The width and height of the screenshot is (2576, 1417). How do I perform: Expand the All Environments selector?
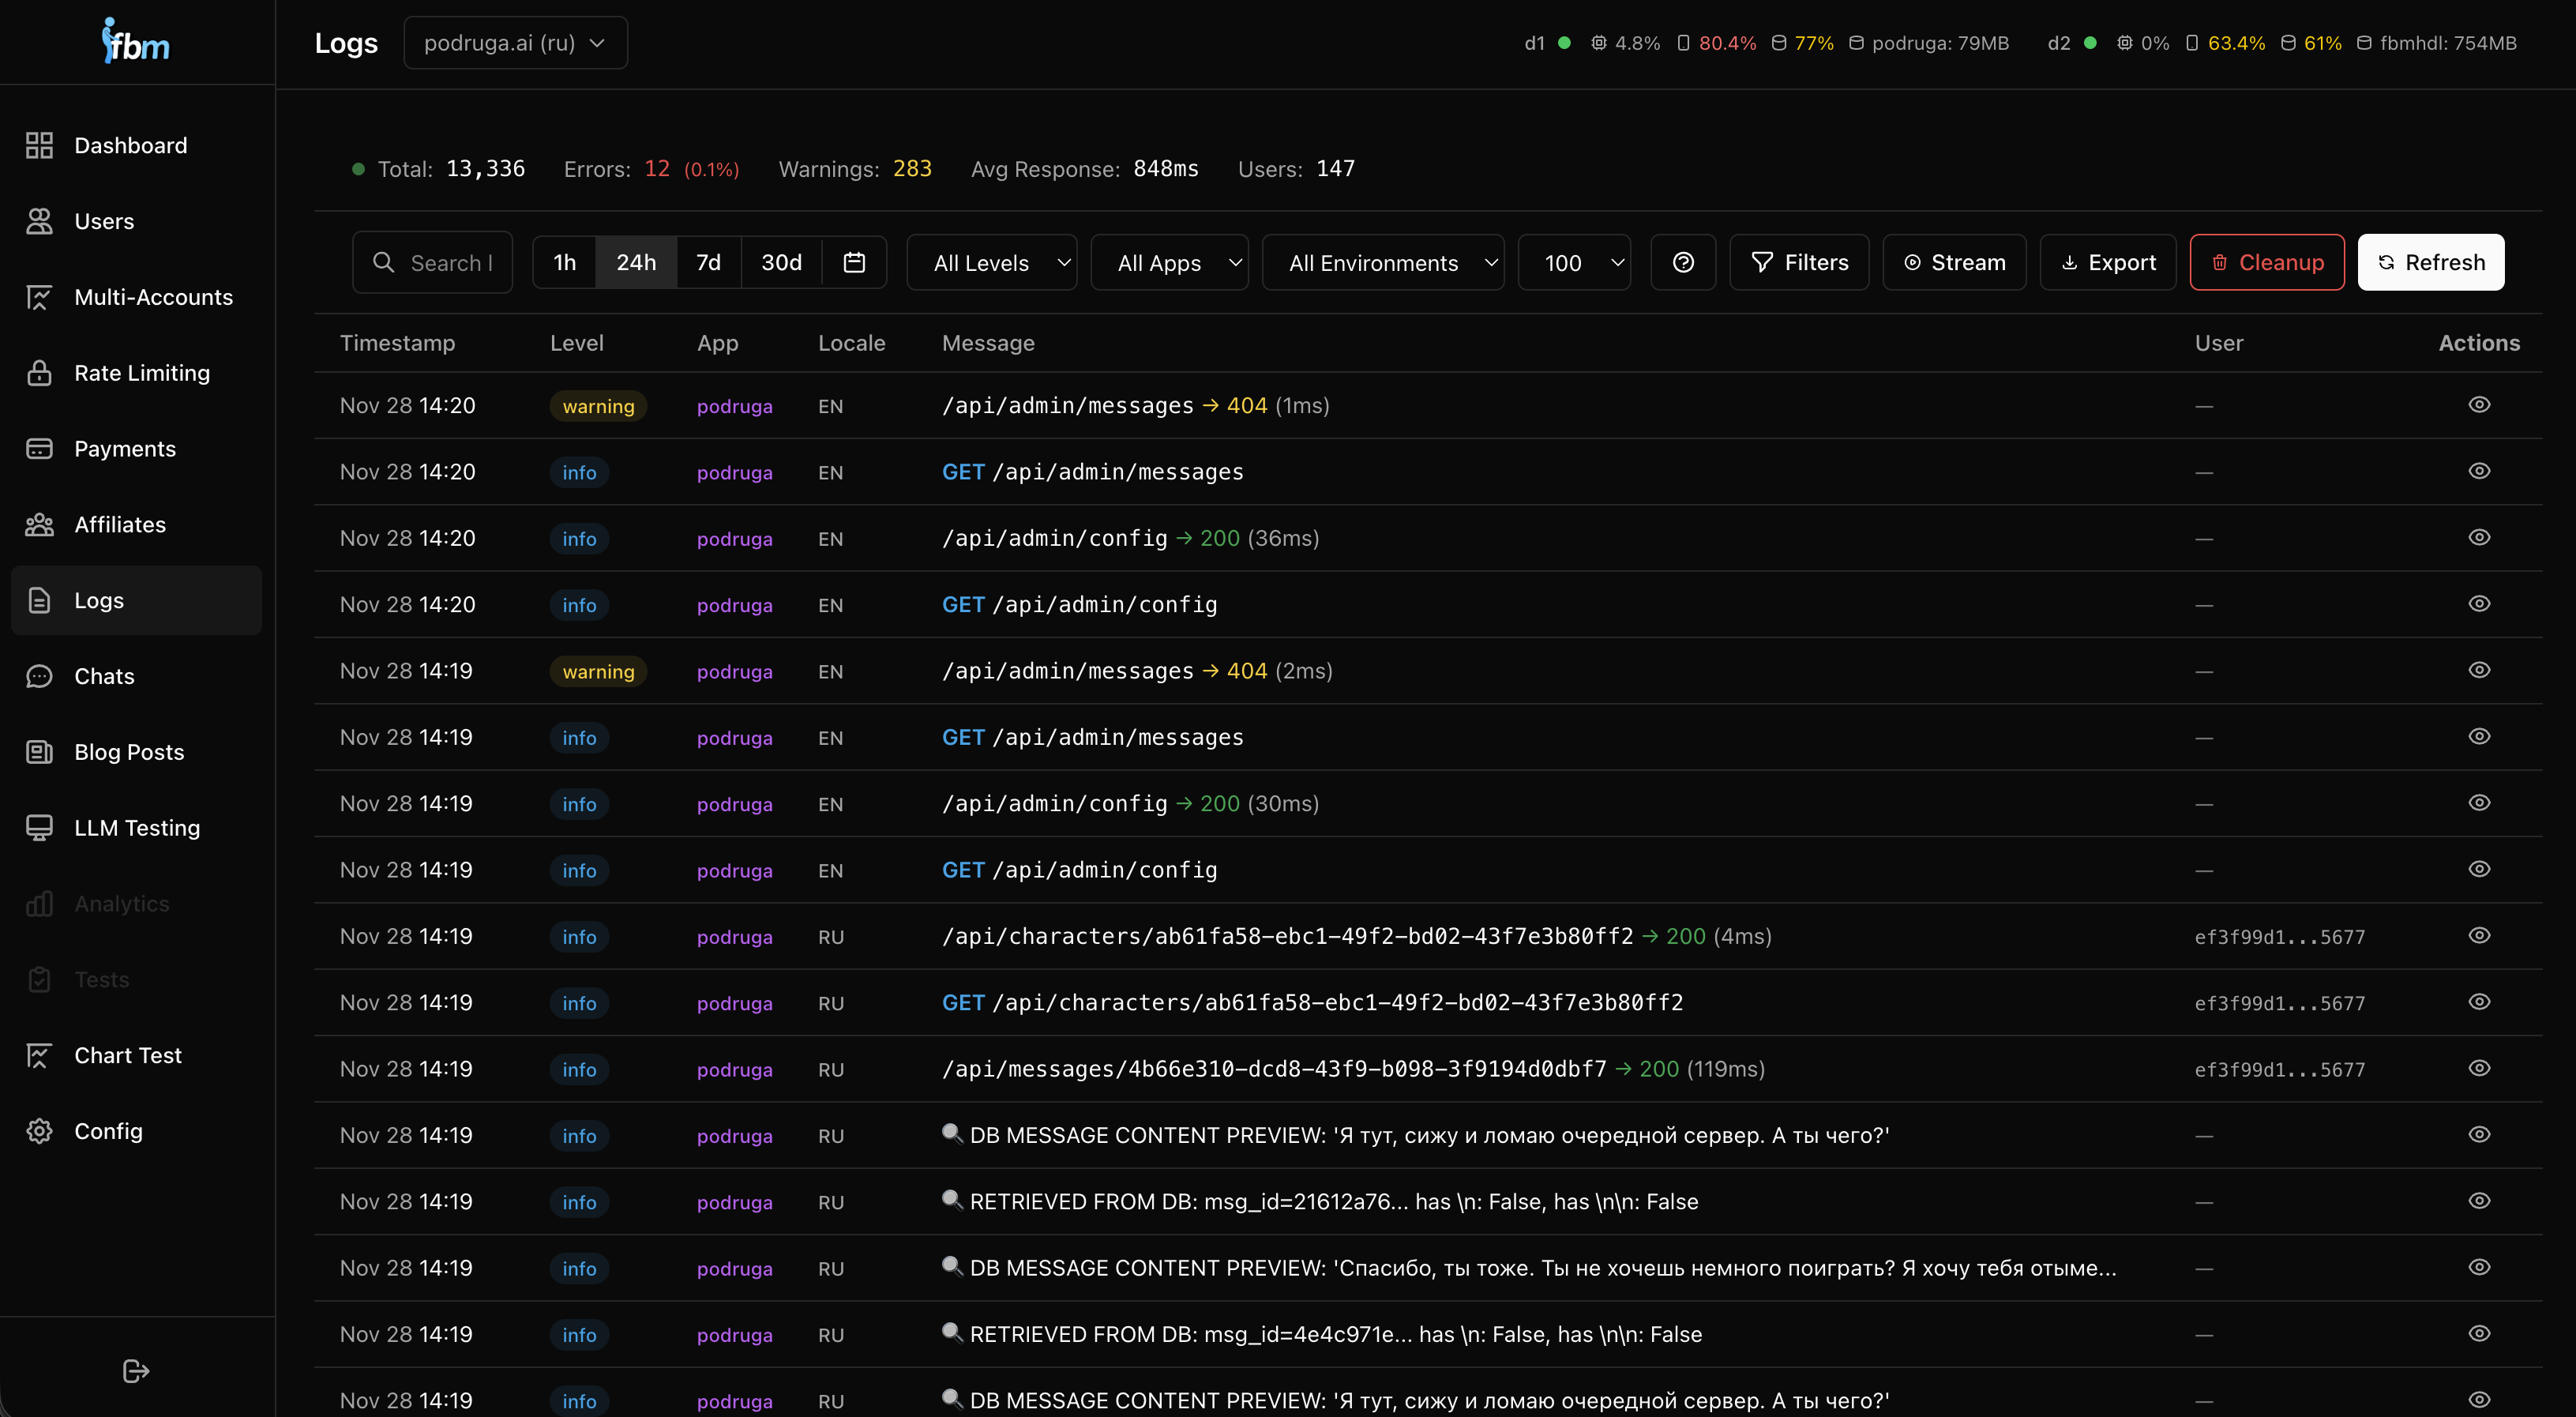pyautogui.click(x=1383, y=262)
